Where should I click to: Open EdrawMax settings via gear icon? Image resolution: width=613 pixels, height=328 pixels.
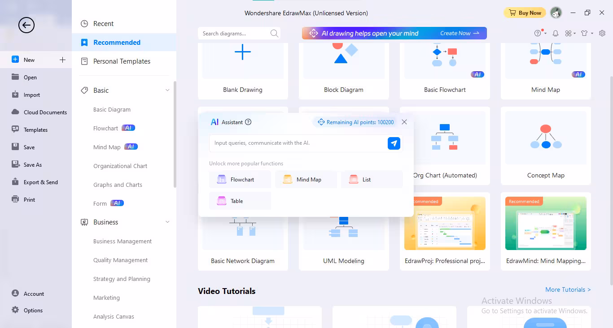602,33
